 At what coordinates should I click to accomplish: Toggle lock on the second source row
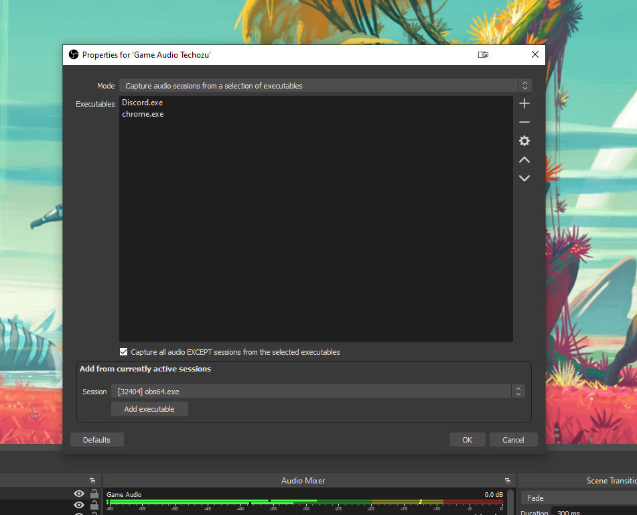tap(94, 505)
